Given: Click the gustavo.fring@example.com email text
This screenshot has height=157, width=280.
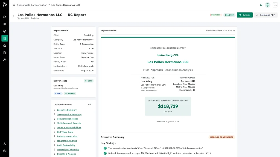Looking at the screenshot, I should point(66,88).
